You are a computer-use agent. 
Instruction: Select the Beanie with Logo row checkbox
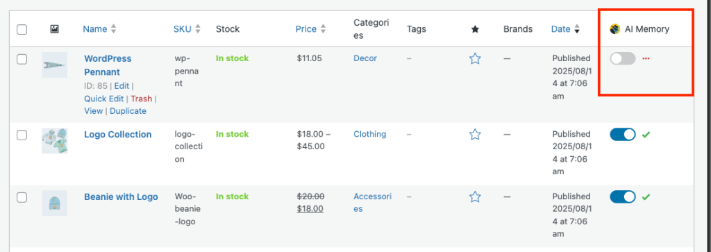[22, 197]
